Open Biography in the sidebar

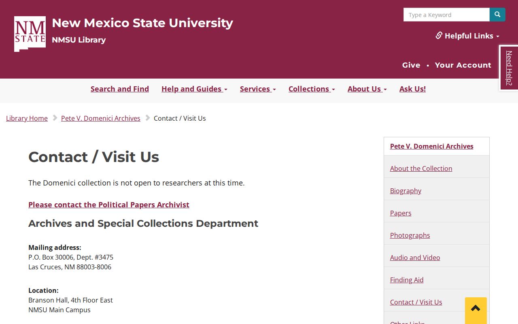405,191
